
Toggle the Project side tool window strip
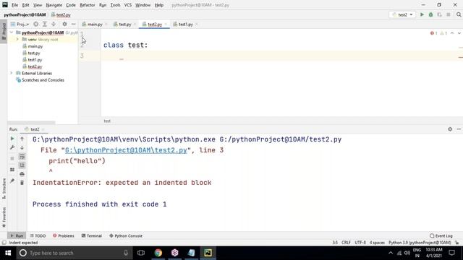pos(4,31)
